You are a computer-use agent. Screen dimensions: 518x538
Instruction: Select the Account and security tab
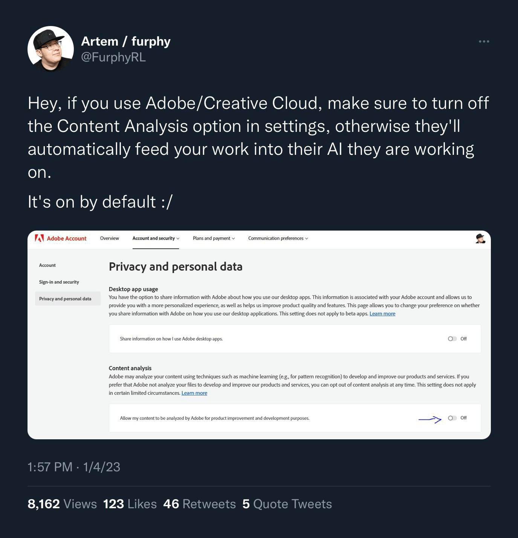(x=153, y=238)
